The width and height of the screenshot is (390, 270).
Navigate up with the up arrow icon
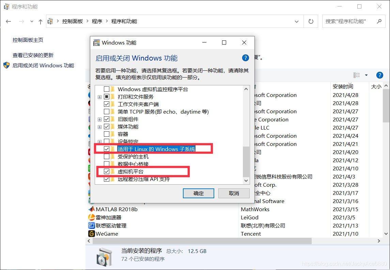pyautogui.click(x=40, y=22)
